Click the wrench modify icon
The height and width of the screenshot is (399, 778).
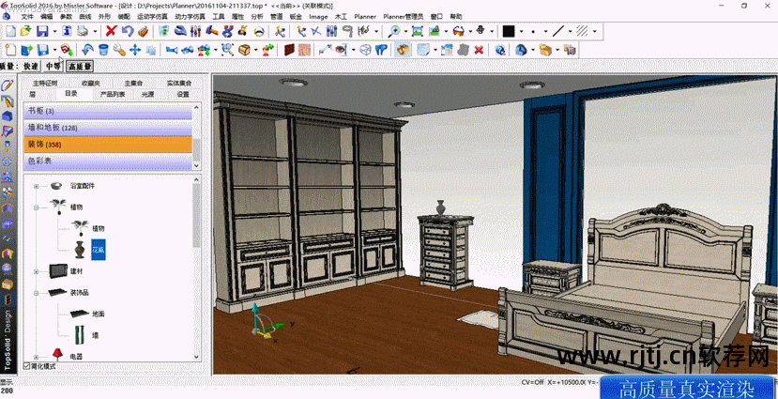click(x=119, y=50)
